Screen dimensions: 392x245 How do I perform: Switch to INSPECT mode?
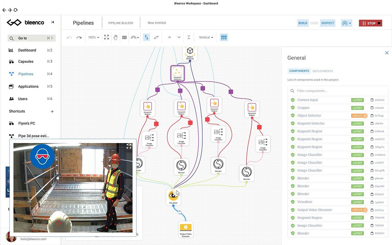pos(328,23)
